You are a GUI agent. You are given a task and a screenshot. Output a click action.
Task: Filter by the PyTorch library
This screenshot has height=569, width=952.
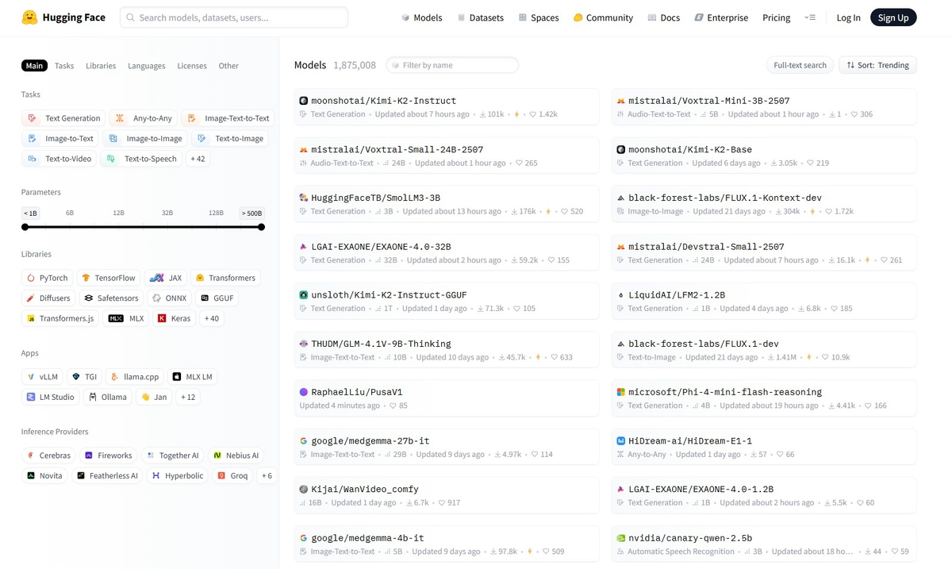coord(48,278)
